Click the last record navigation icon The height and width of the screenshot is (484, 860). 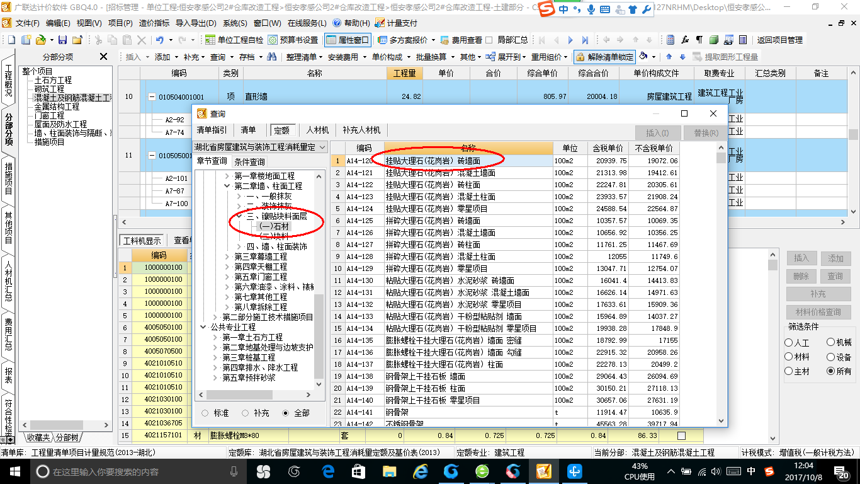(585, 40)
